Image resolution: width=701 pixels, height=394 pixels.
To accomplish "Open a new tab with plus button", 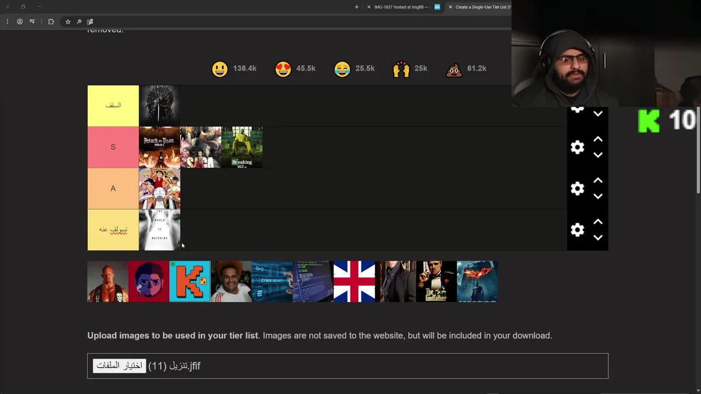I will 357,7.
